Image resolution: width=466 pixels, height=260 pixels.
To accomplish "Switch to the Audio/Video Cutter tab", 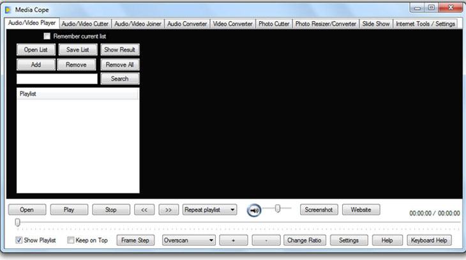I will point(85,24).
